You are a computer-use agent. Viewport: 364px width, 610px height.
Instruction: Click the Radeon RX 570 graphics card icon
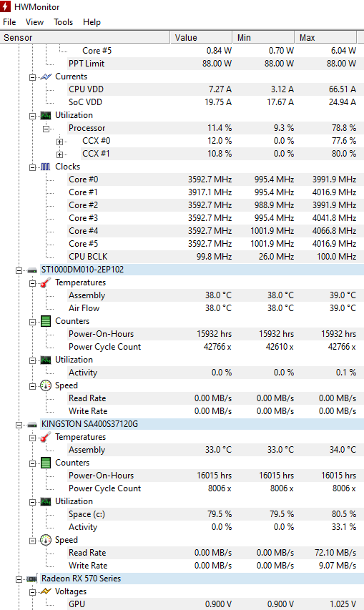(32, 579)
